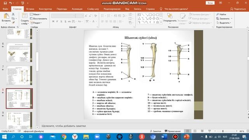The height and width of the screenshot is (140, 249).
Task: Open the Выделить select dropdown
Action: click(x=224, y=23)
